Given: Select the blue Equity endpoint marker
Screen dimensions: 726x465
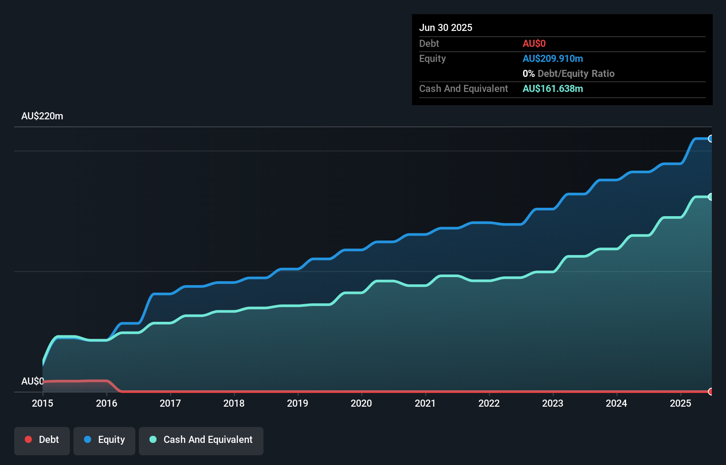Looking at the screenshot, I should pyautogui.click(x=711, y=139).
